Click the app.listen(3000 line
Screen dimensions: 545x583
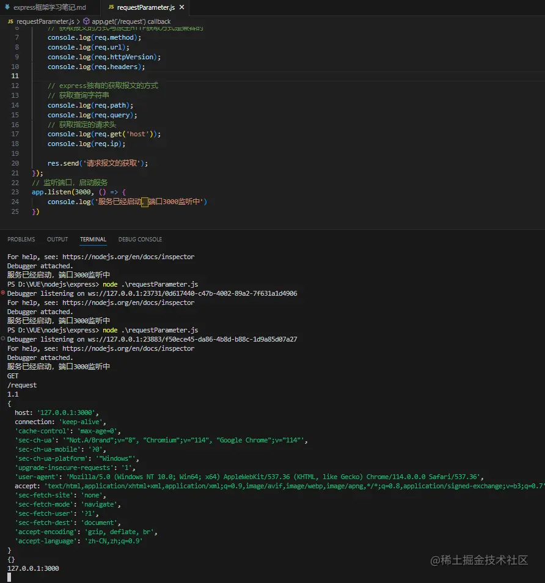[x=79, y=192]
